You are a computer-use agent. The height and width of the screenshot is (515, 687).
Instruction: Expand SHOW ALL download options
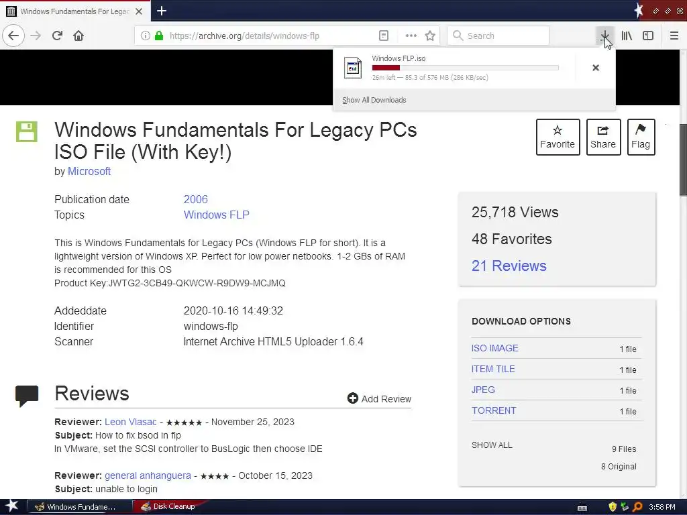(492, 445)
